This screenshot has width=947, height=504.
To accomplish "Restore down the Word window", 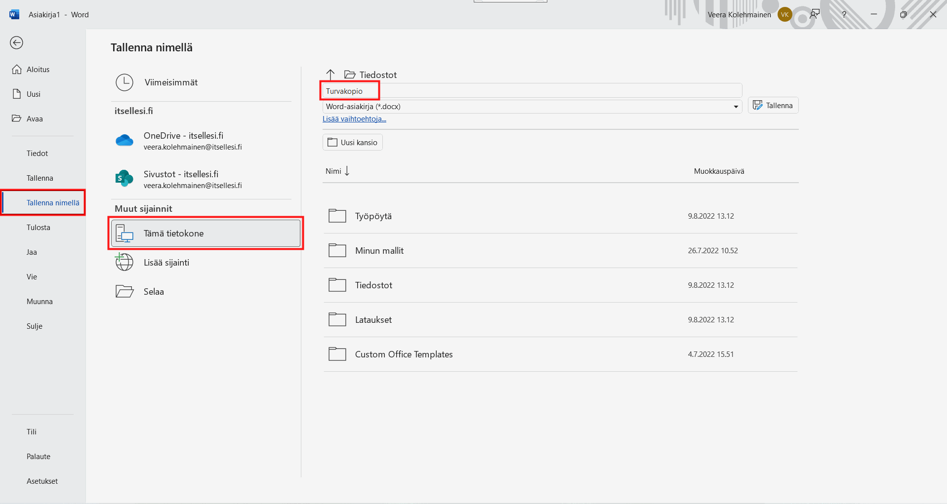I will tap(904, 14).
